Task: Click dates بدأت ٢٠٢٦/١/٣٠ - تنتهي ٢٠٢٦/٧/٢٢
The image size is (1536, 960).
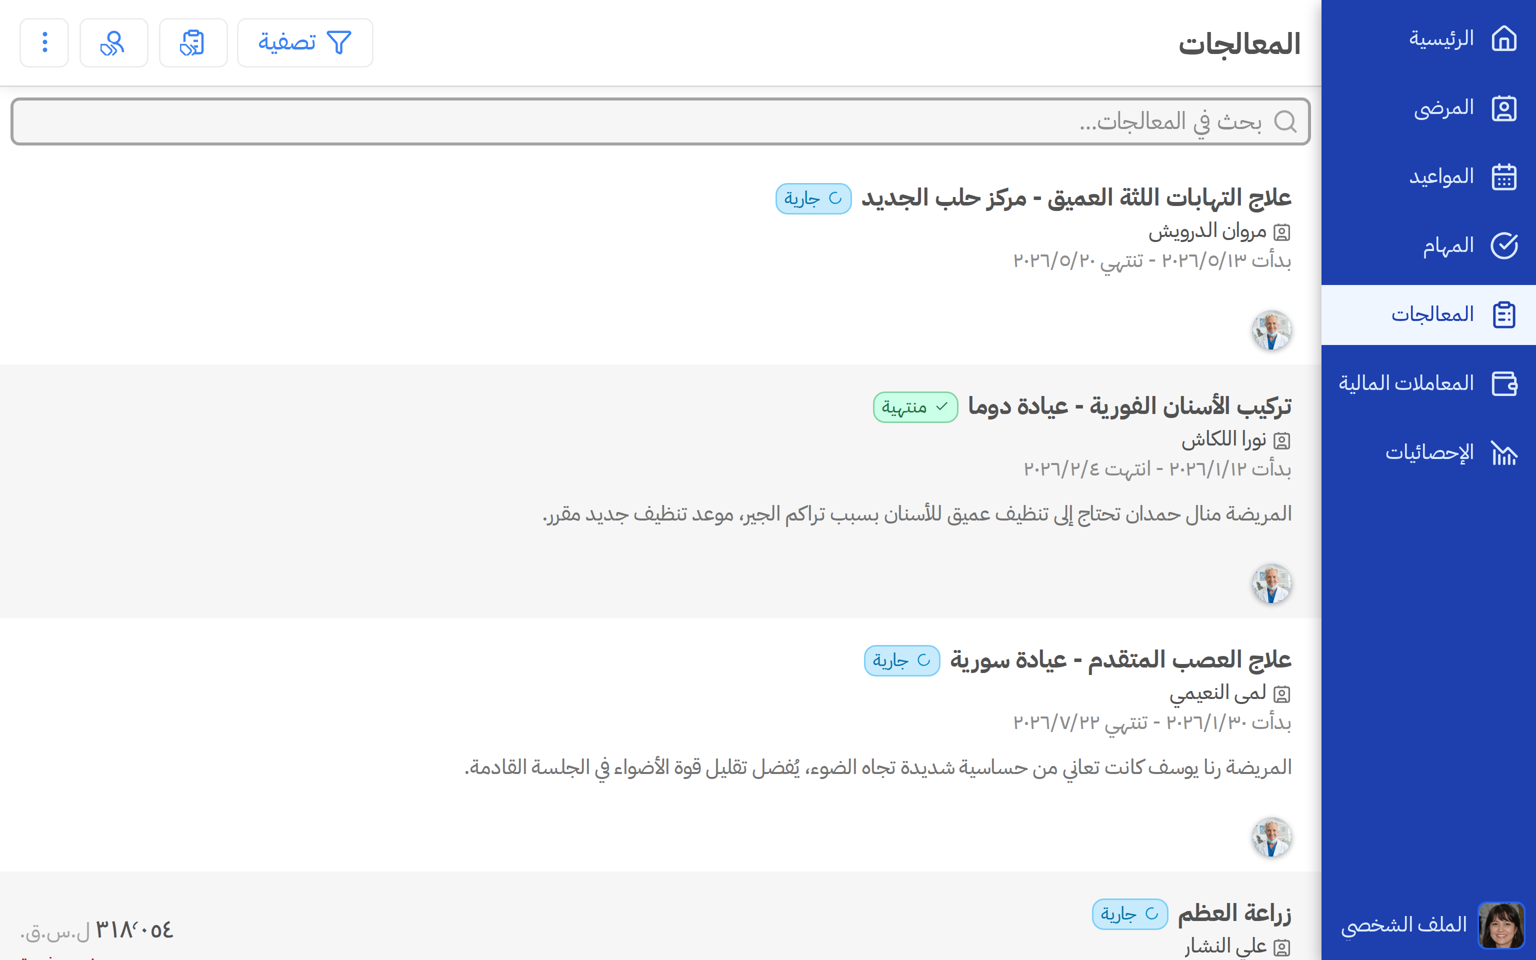Action: point(1152,722)
